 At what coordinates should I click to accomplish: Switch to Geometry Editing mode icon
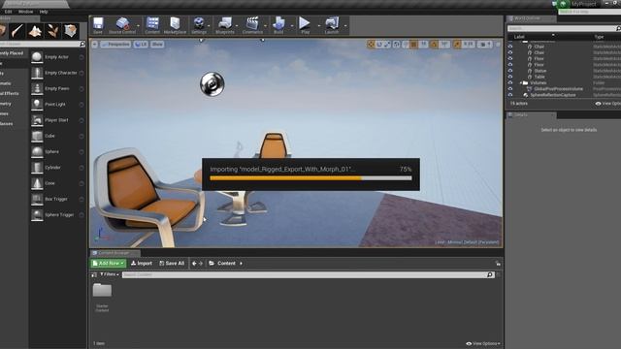click(71, 31)
